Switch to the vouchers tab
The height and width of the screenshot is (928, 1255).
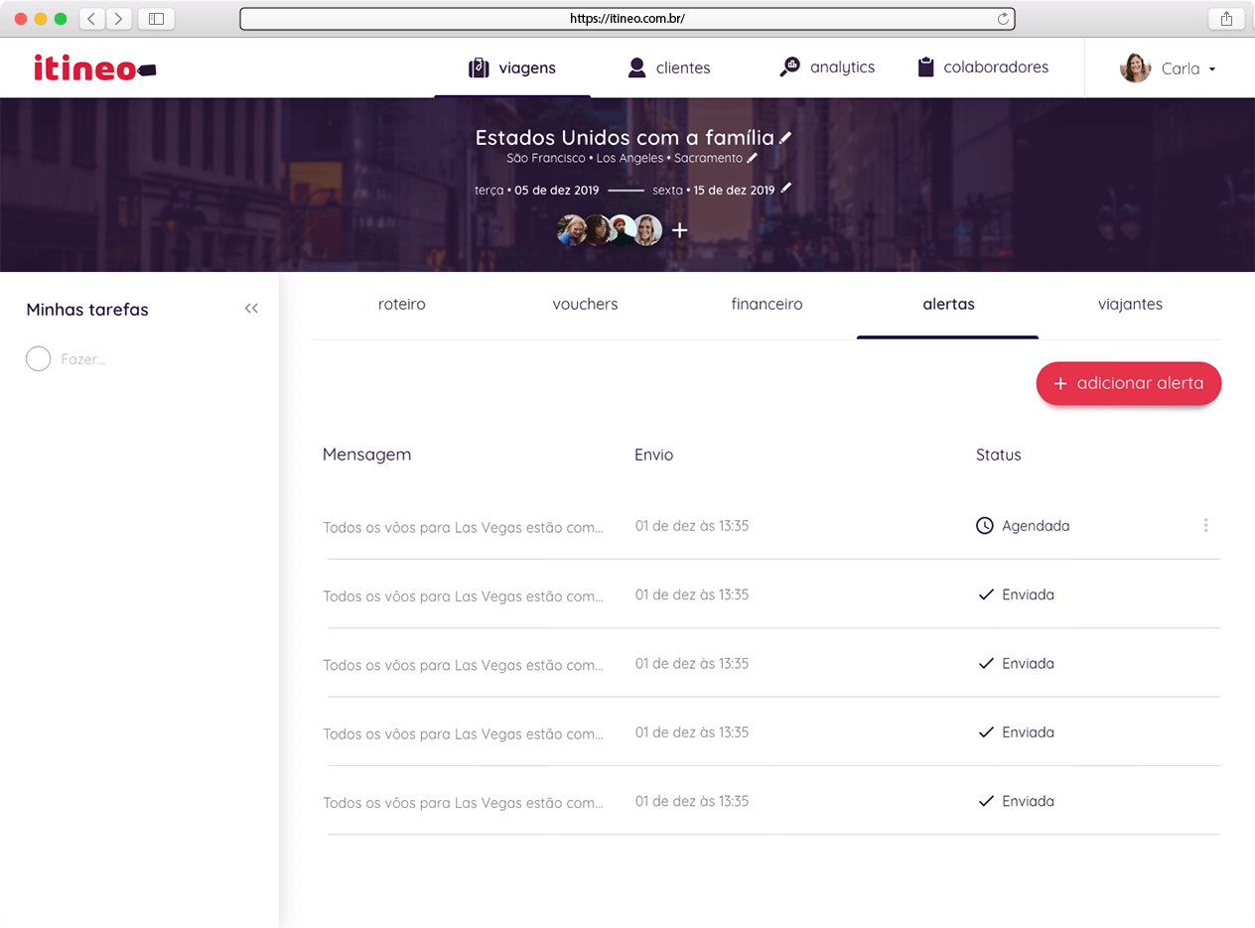[x=586, y=305]
